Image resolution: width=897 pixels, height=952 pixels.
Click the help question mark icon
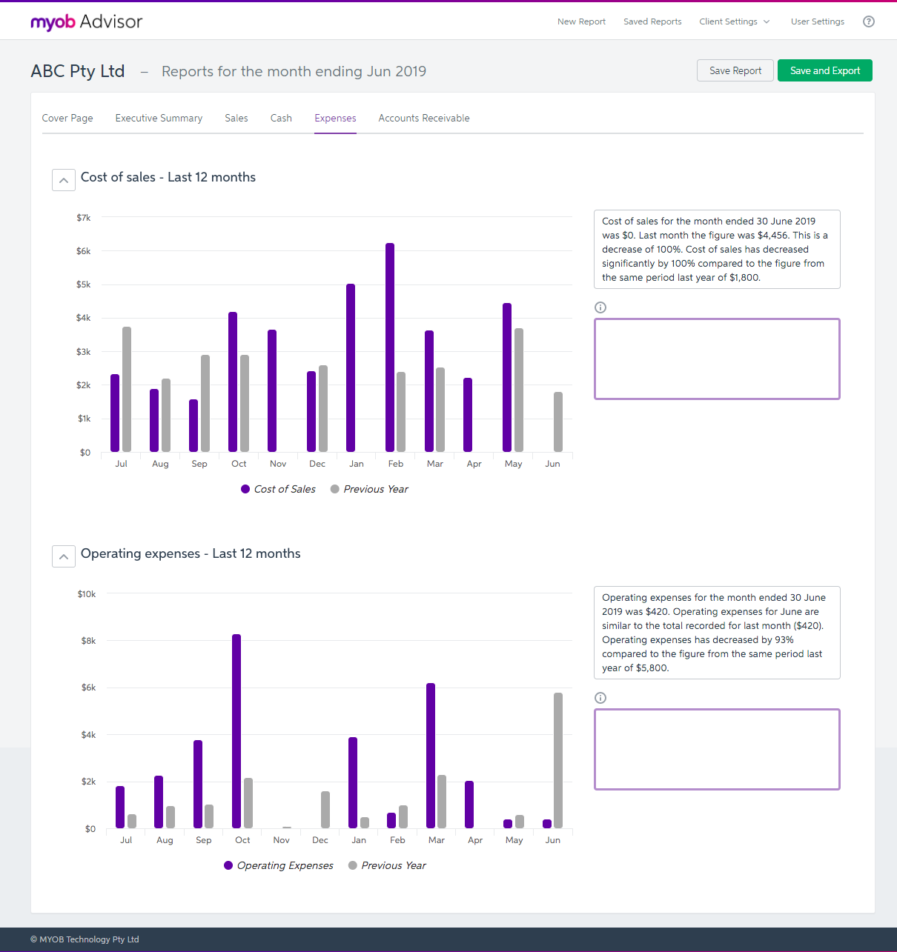tap(869, 21)
